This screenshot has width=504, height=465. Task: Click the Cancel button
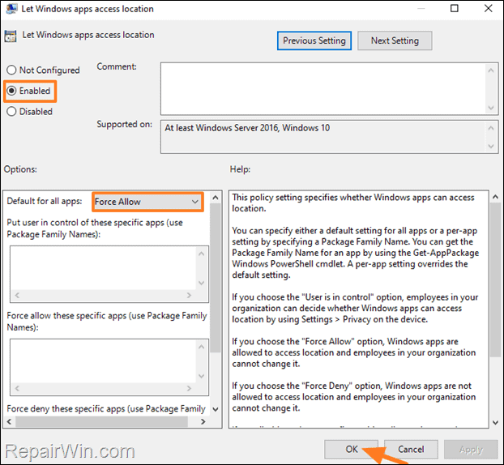tap(411, 449)
